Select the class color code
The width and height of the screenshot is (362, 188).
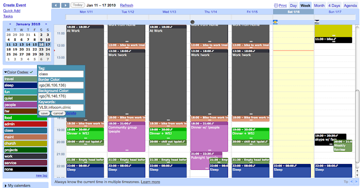pyautogui.click(x=25, y=130)
